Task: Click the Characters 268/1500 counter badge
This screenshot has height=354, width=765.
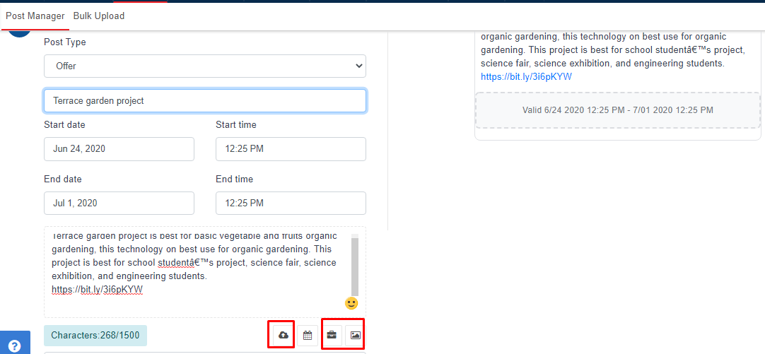Action: (x=95, y=336)
